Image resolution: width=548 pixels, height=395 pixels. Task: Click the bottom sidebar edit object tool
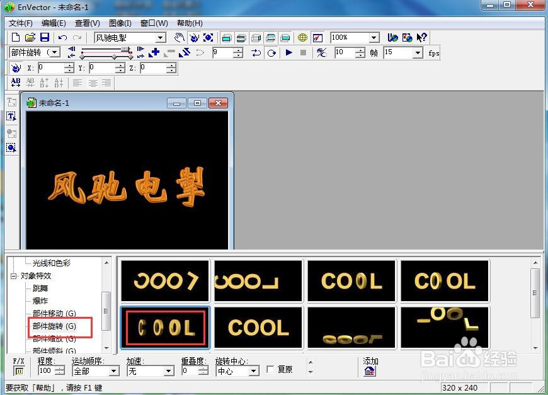coord(11,147)
